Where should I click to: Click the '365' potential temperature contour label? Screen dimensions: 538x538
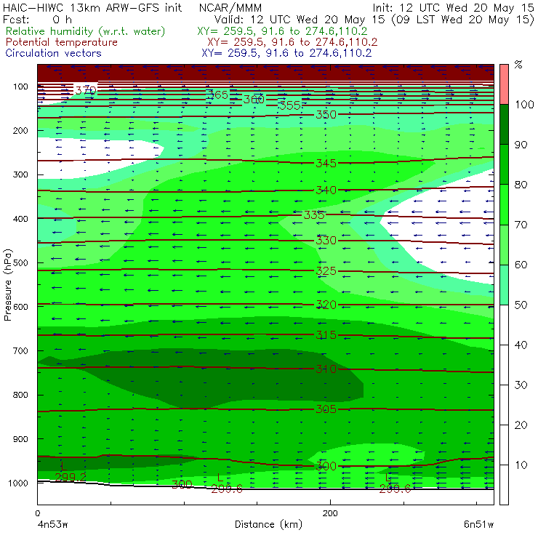(217, 95)
